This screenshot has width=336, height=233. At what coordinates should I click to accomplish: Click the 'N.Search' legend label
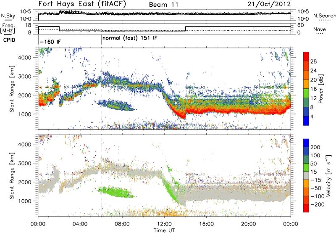(x=324, y=16)
